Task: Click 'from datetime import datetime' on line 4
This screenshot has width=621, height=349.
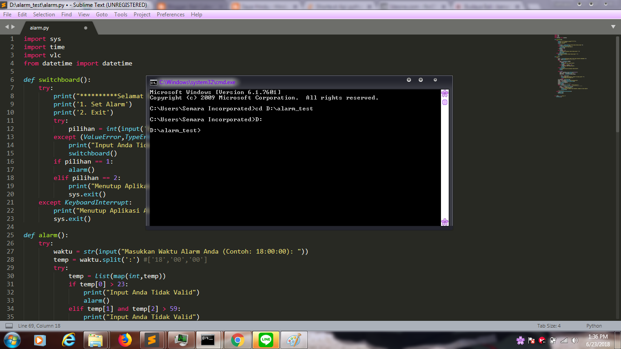Action: coord(78,63)
